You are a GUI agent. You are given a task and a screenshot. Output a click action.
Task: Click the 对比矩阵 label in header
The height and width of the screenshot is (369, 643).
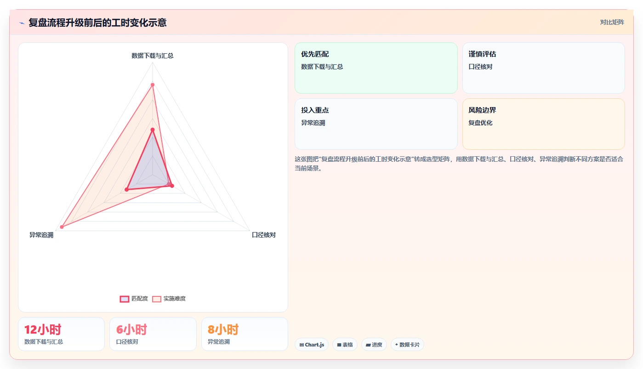[x=612, y=22]
